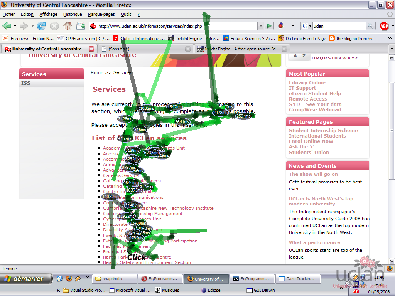Click the Stop loading icon
Screen dimensions: 395x296
pyautogui.click(x=54, y=26)
